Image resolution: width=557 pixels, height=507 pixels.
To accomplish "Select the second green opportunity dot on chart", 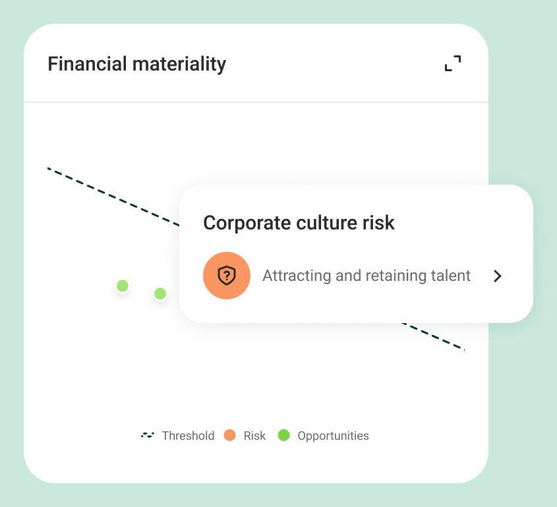I will click(x=160, y=293).
